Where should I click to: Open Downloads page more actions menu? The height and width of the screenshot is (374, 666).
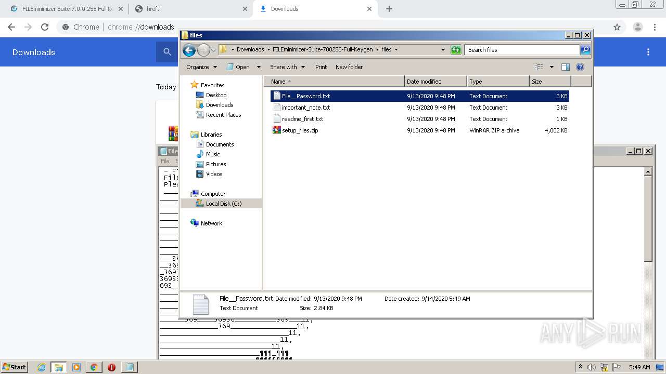pos(648,52)
